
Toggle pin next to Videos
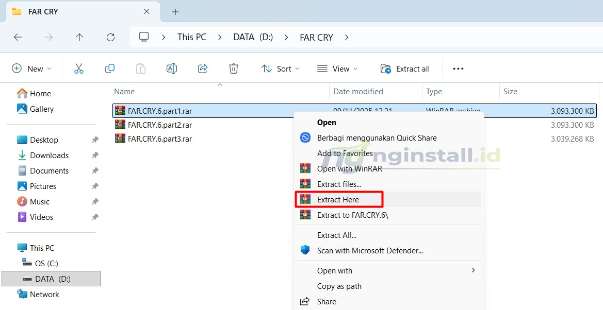pos(95,217)
